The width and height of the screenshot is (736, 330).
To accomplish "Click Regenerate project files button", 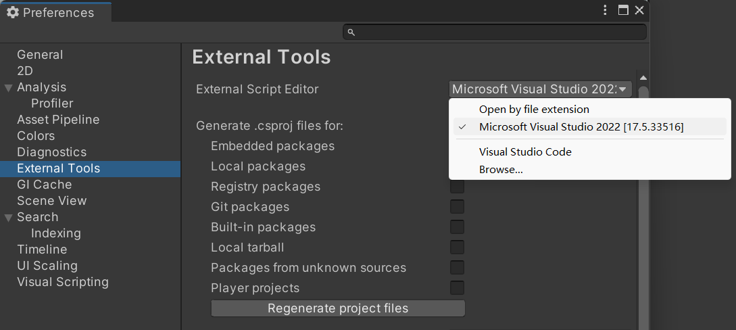I will [x=338, y=308].
